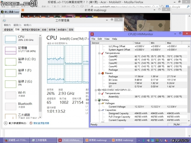Viewport: 191px width, 143px height.
Task: Switch to Firefox taskbar button
Action: tap(16, 140)
